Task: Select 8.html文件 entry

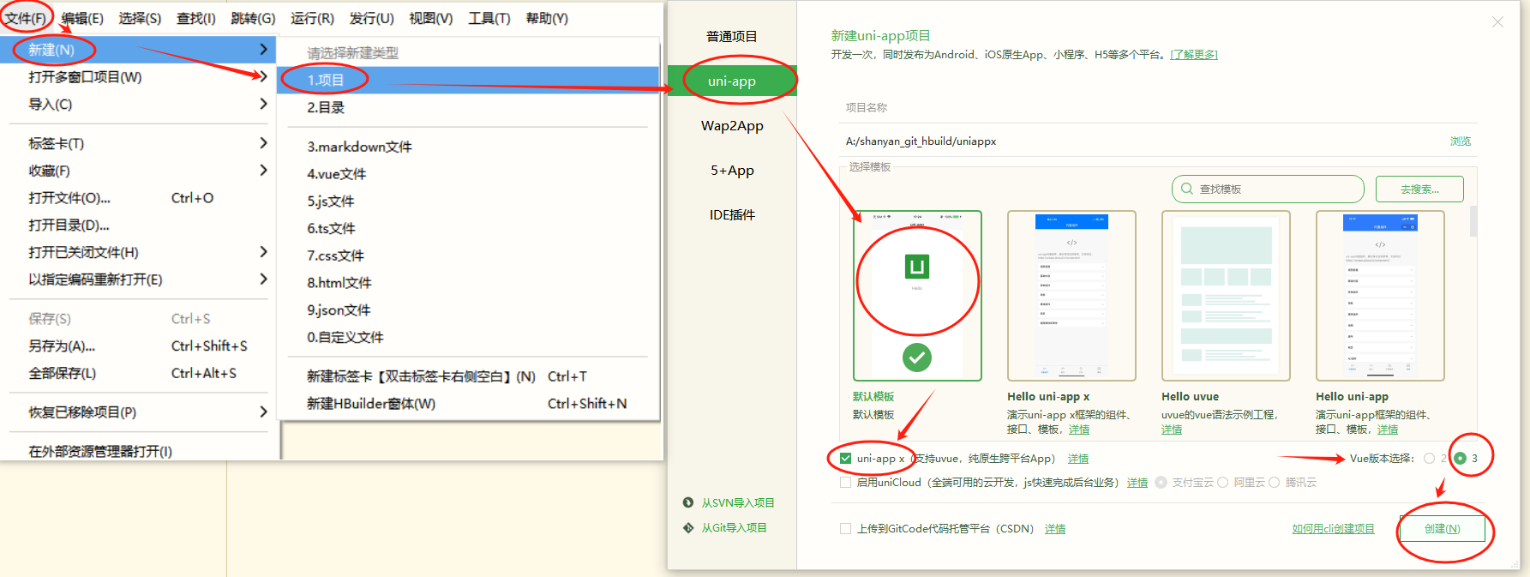Action: pyautogui.click(x=468, y=283)
